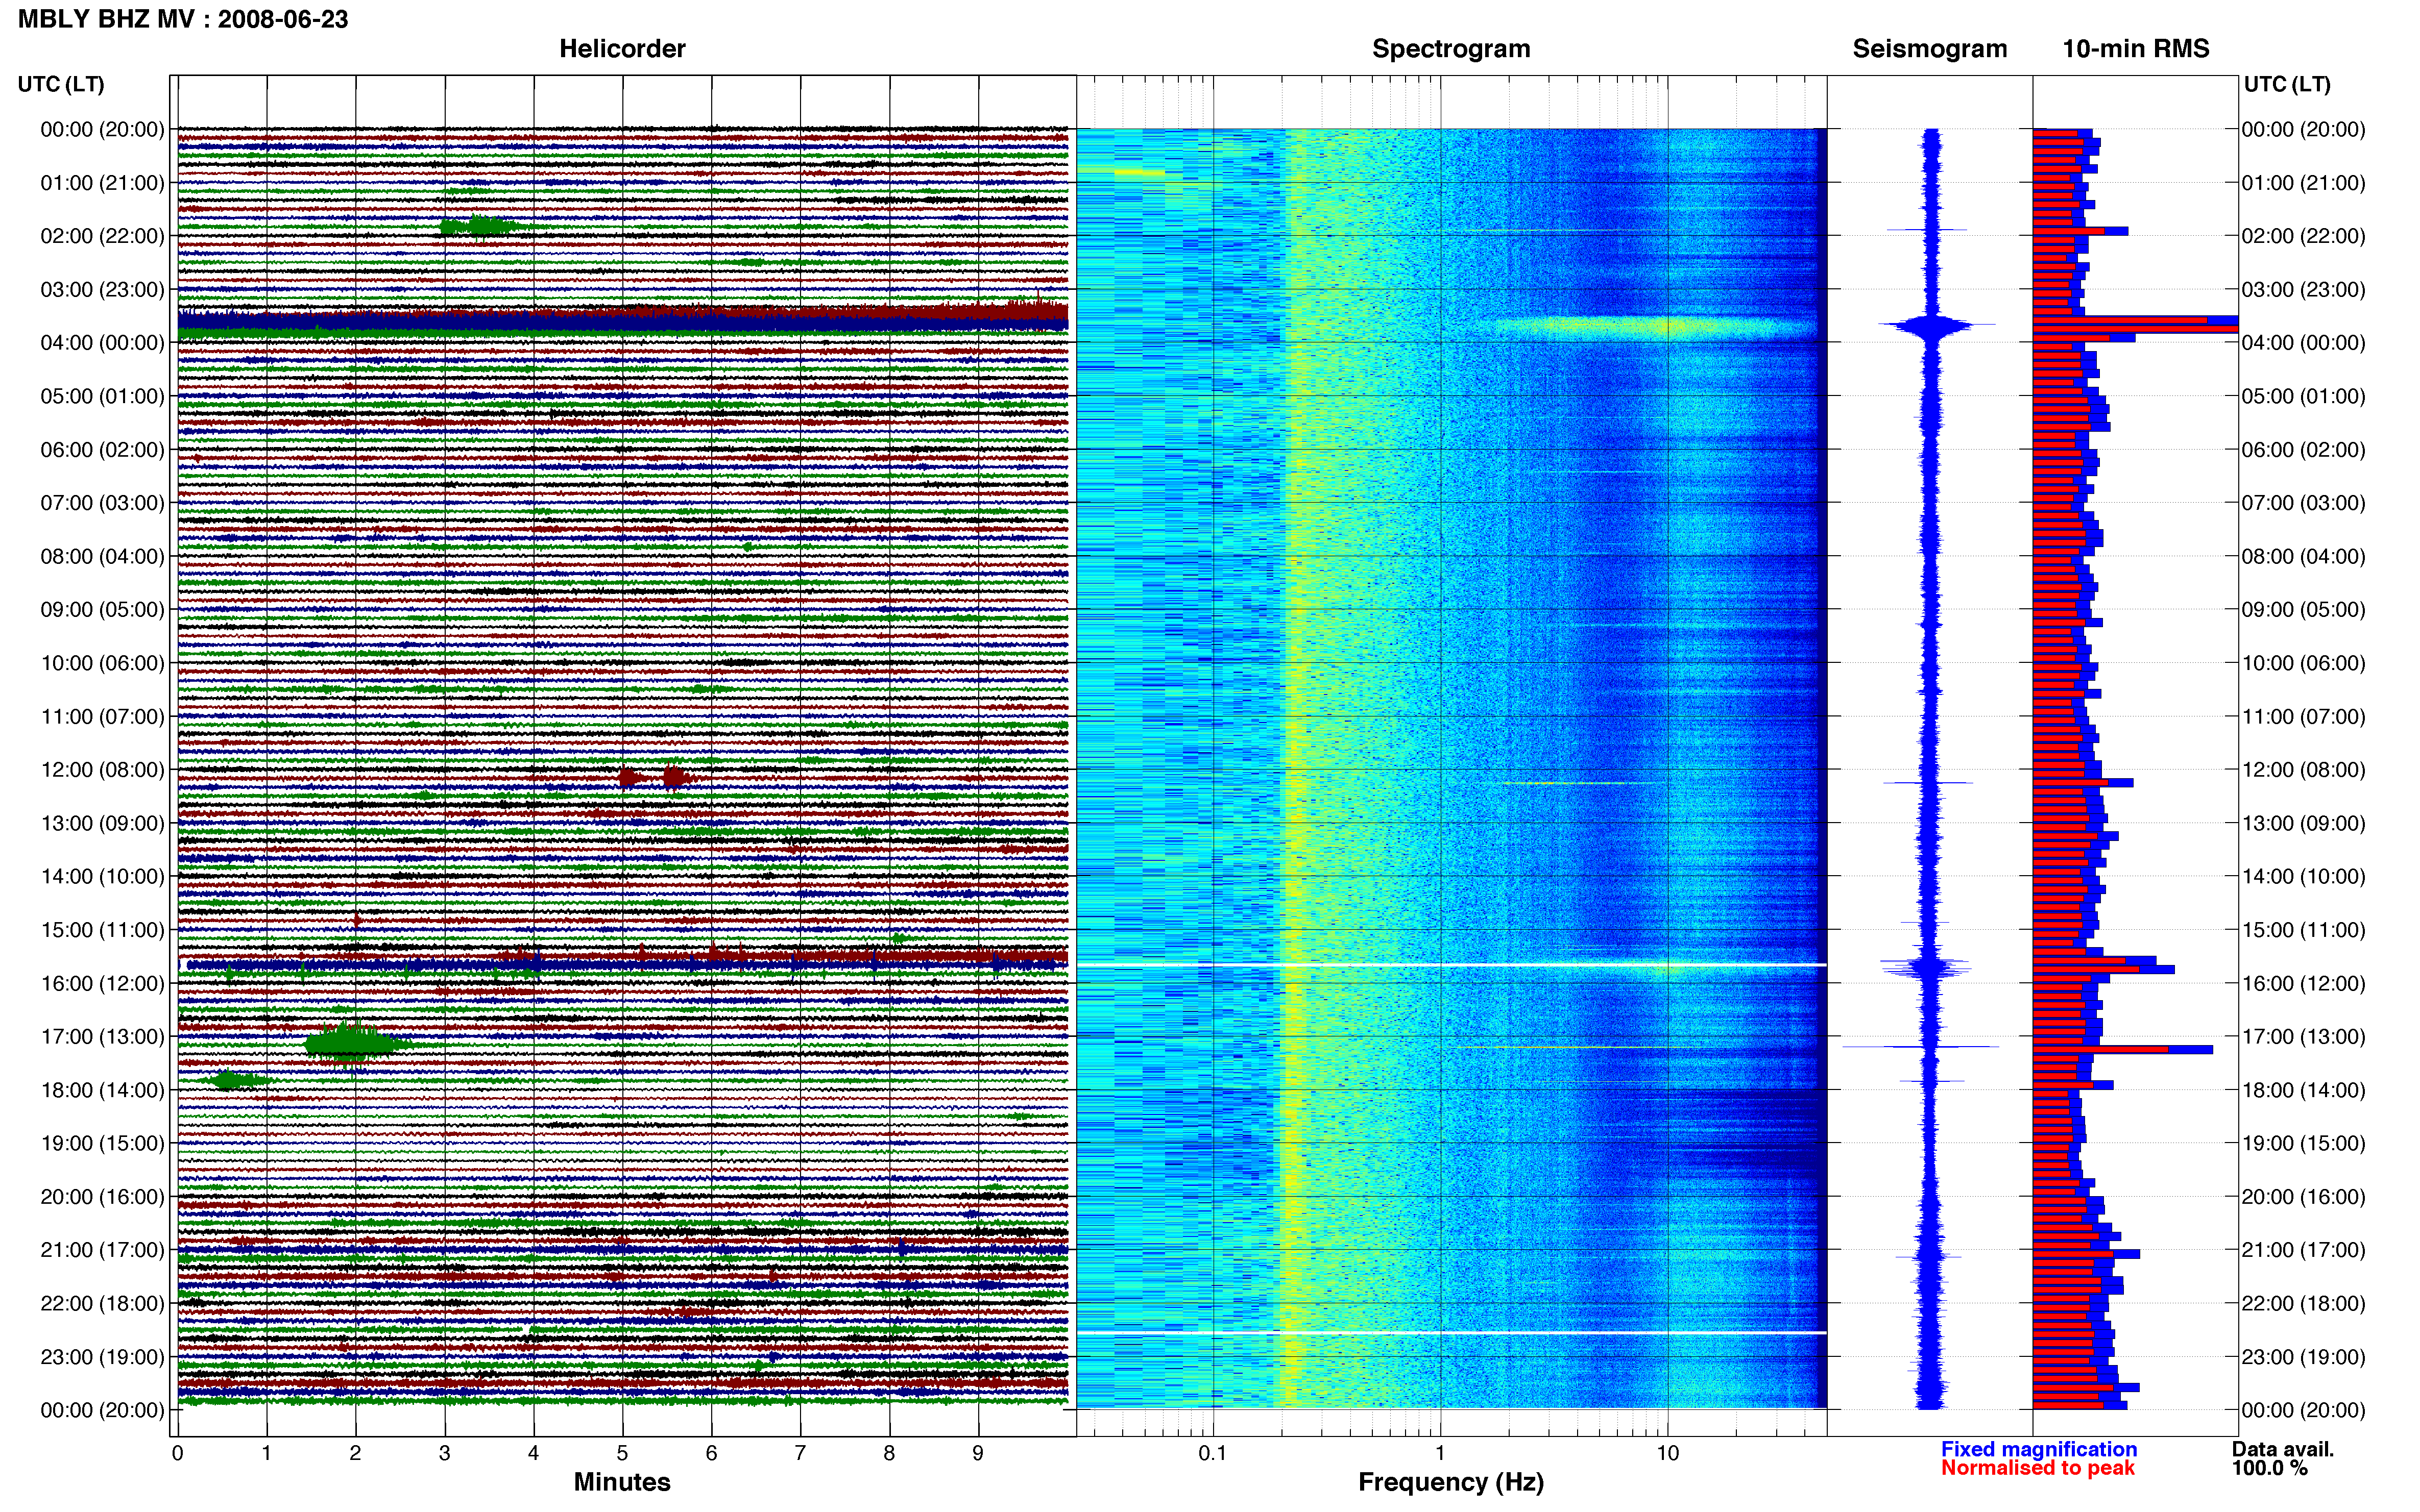The width and height of the screenshot is (2420, 1512).
Task: Click the right '22:00 (18:00)' time label
Action: (2303, 1303)
